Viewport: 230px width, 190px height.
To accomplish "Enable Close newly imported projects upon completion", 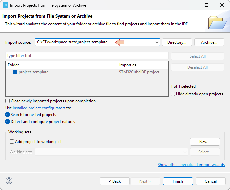I will click(8, 101).
